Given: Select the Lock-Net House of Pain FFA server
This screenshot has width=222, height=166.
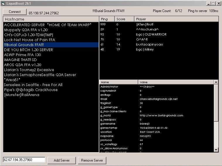Looking at the screenshot, I should coord(30,40).
